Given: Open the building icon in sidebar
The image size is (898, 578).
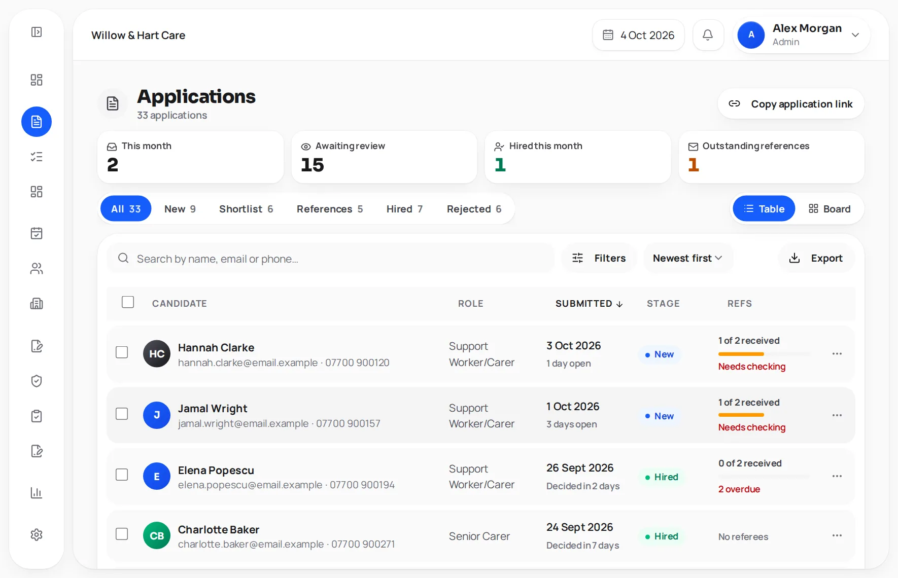Looking at the screenshot, I should pos(37,303).
